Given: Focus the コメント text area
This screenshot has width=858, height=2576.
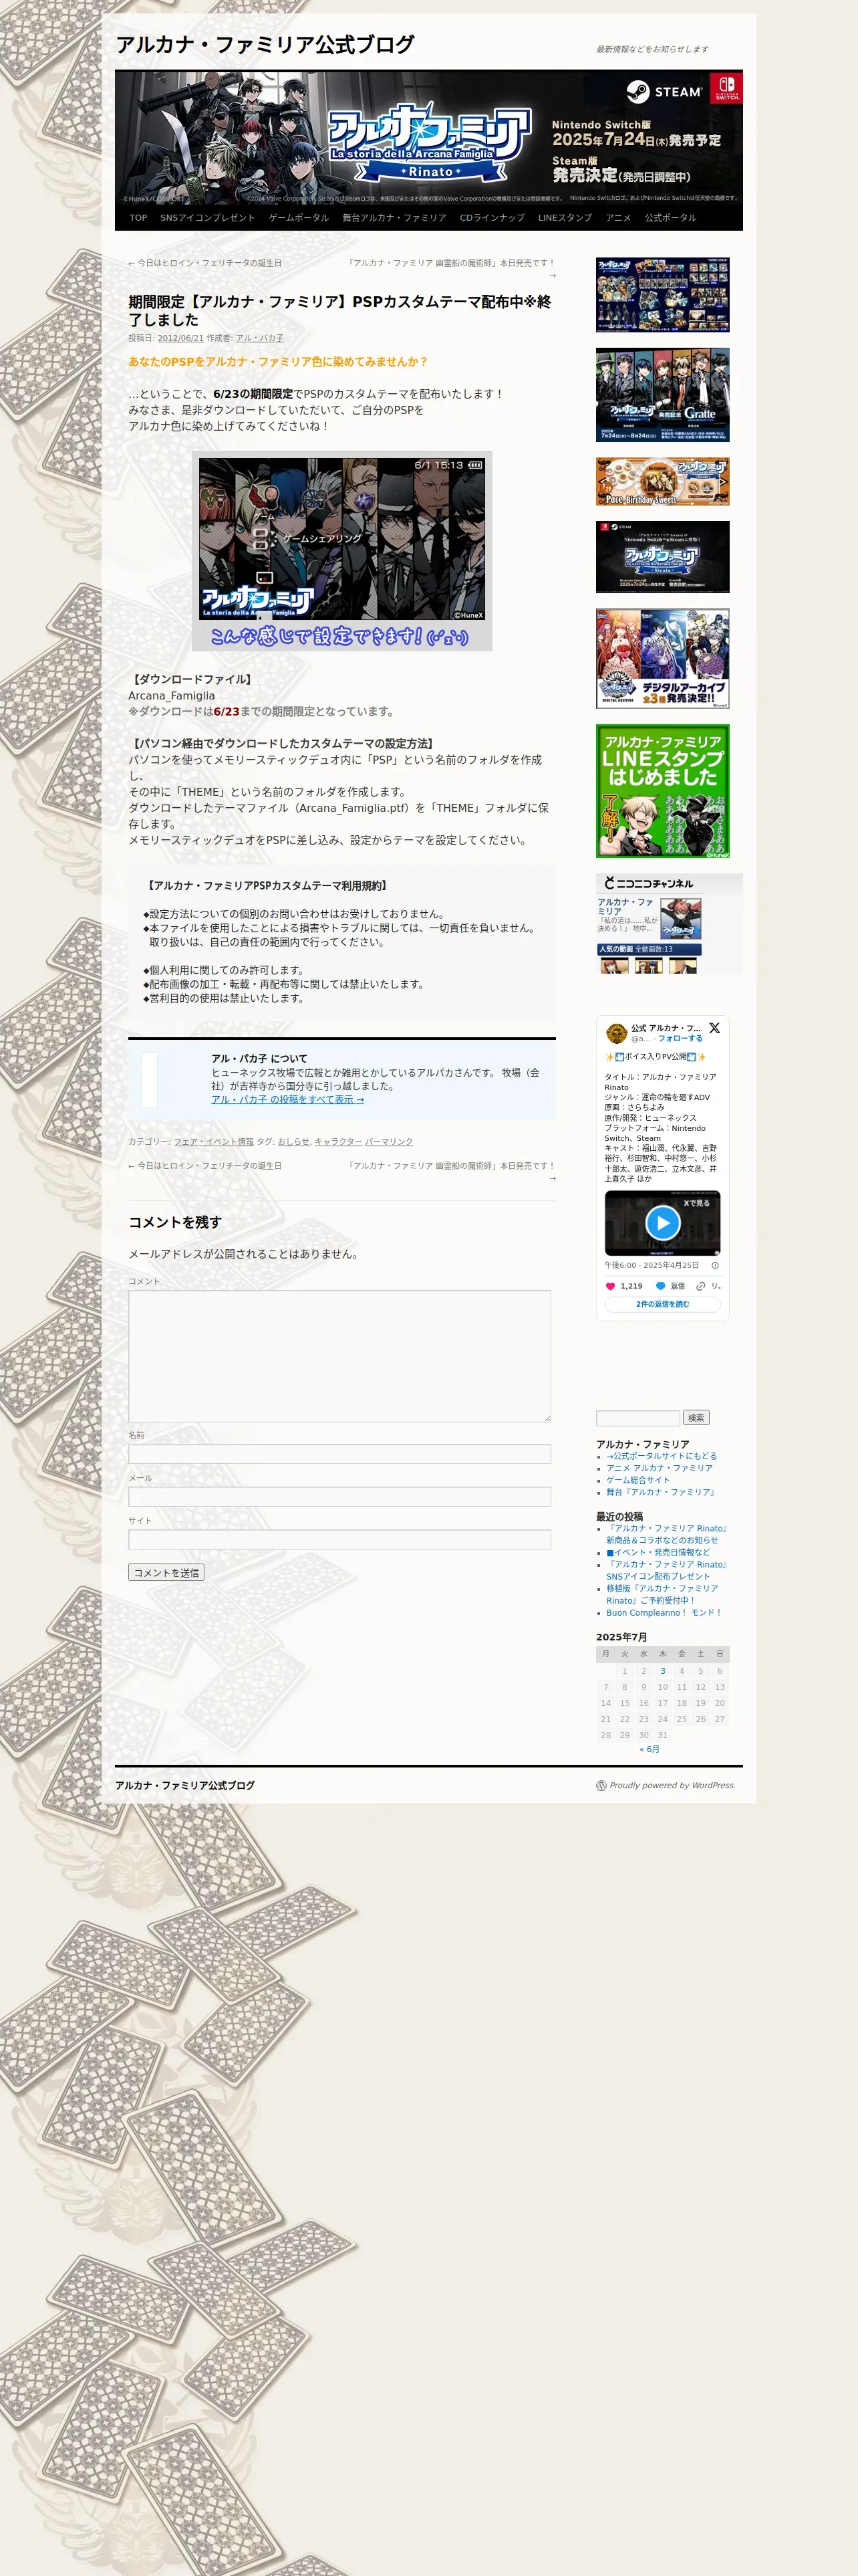Looking at the screenshot, I should tap(339, 1356).
